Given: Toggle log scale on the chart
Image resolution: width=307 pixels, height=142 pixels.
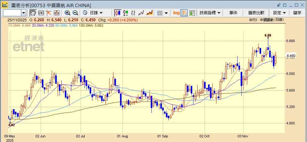Looking at the screenshot, I should (176, 13).
